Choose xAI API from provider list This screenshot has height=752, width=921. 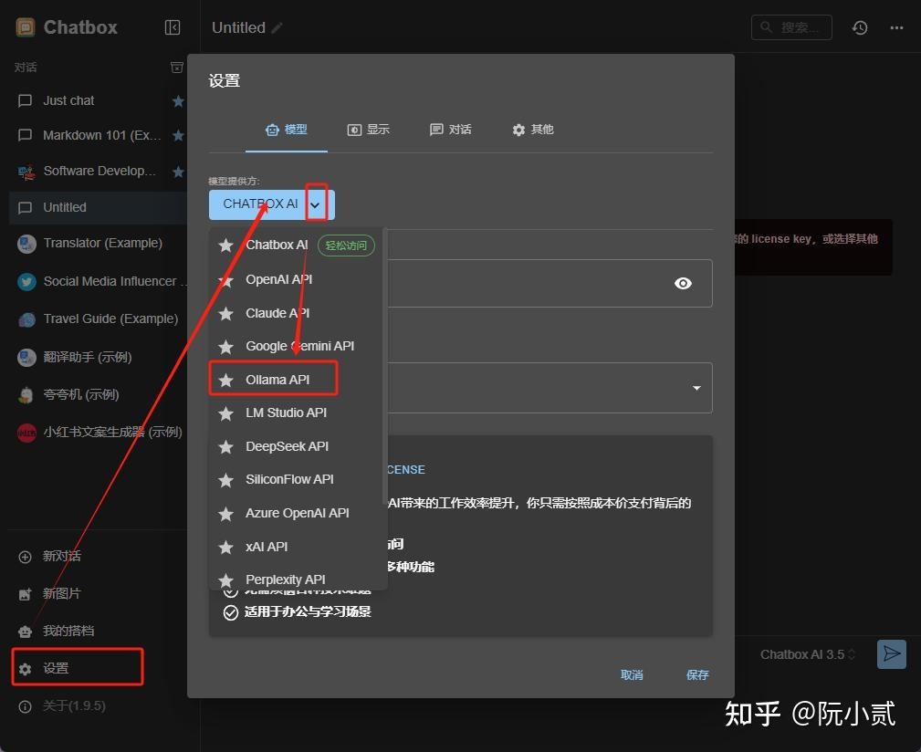[296, 548]
